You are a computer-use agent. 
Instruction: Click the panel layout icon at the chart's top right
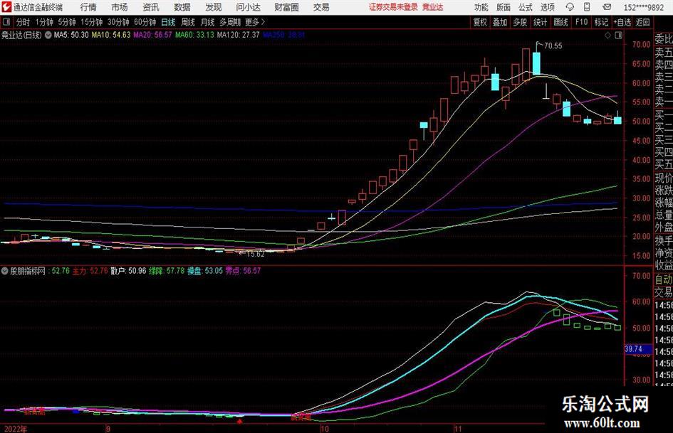618,36
